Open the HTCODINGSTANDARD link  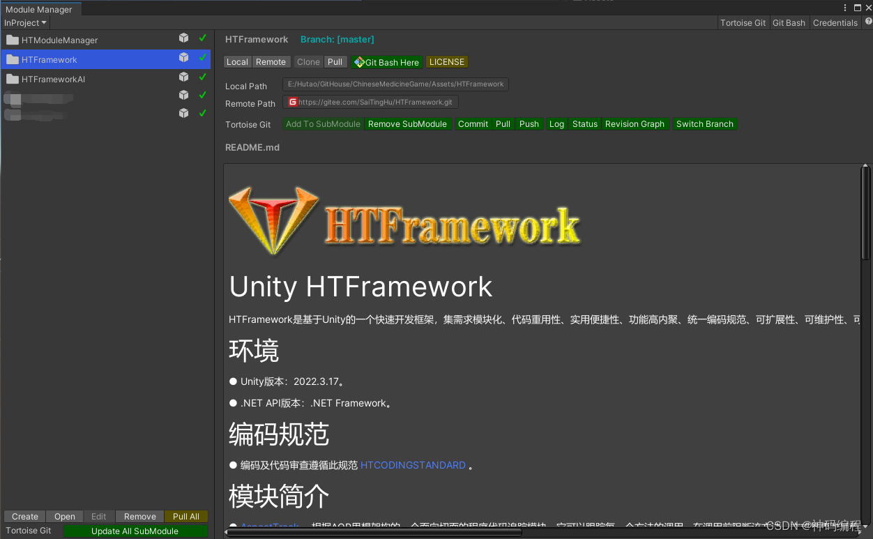413,465
